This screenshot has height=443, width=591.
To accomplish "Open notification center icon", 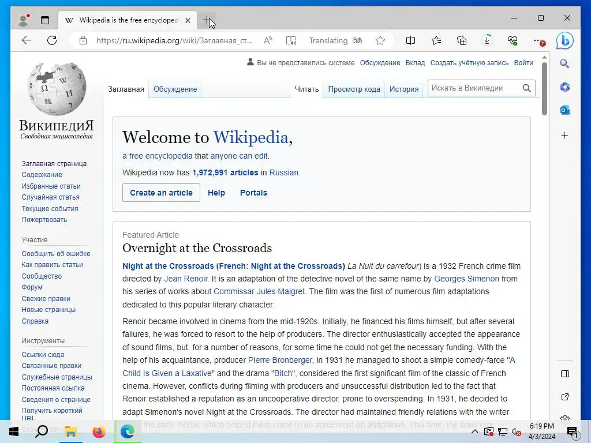I will [x=572, y=431].
